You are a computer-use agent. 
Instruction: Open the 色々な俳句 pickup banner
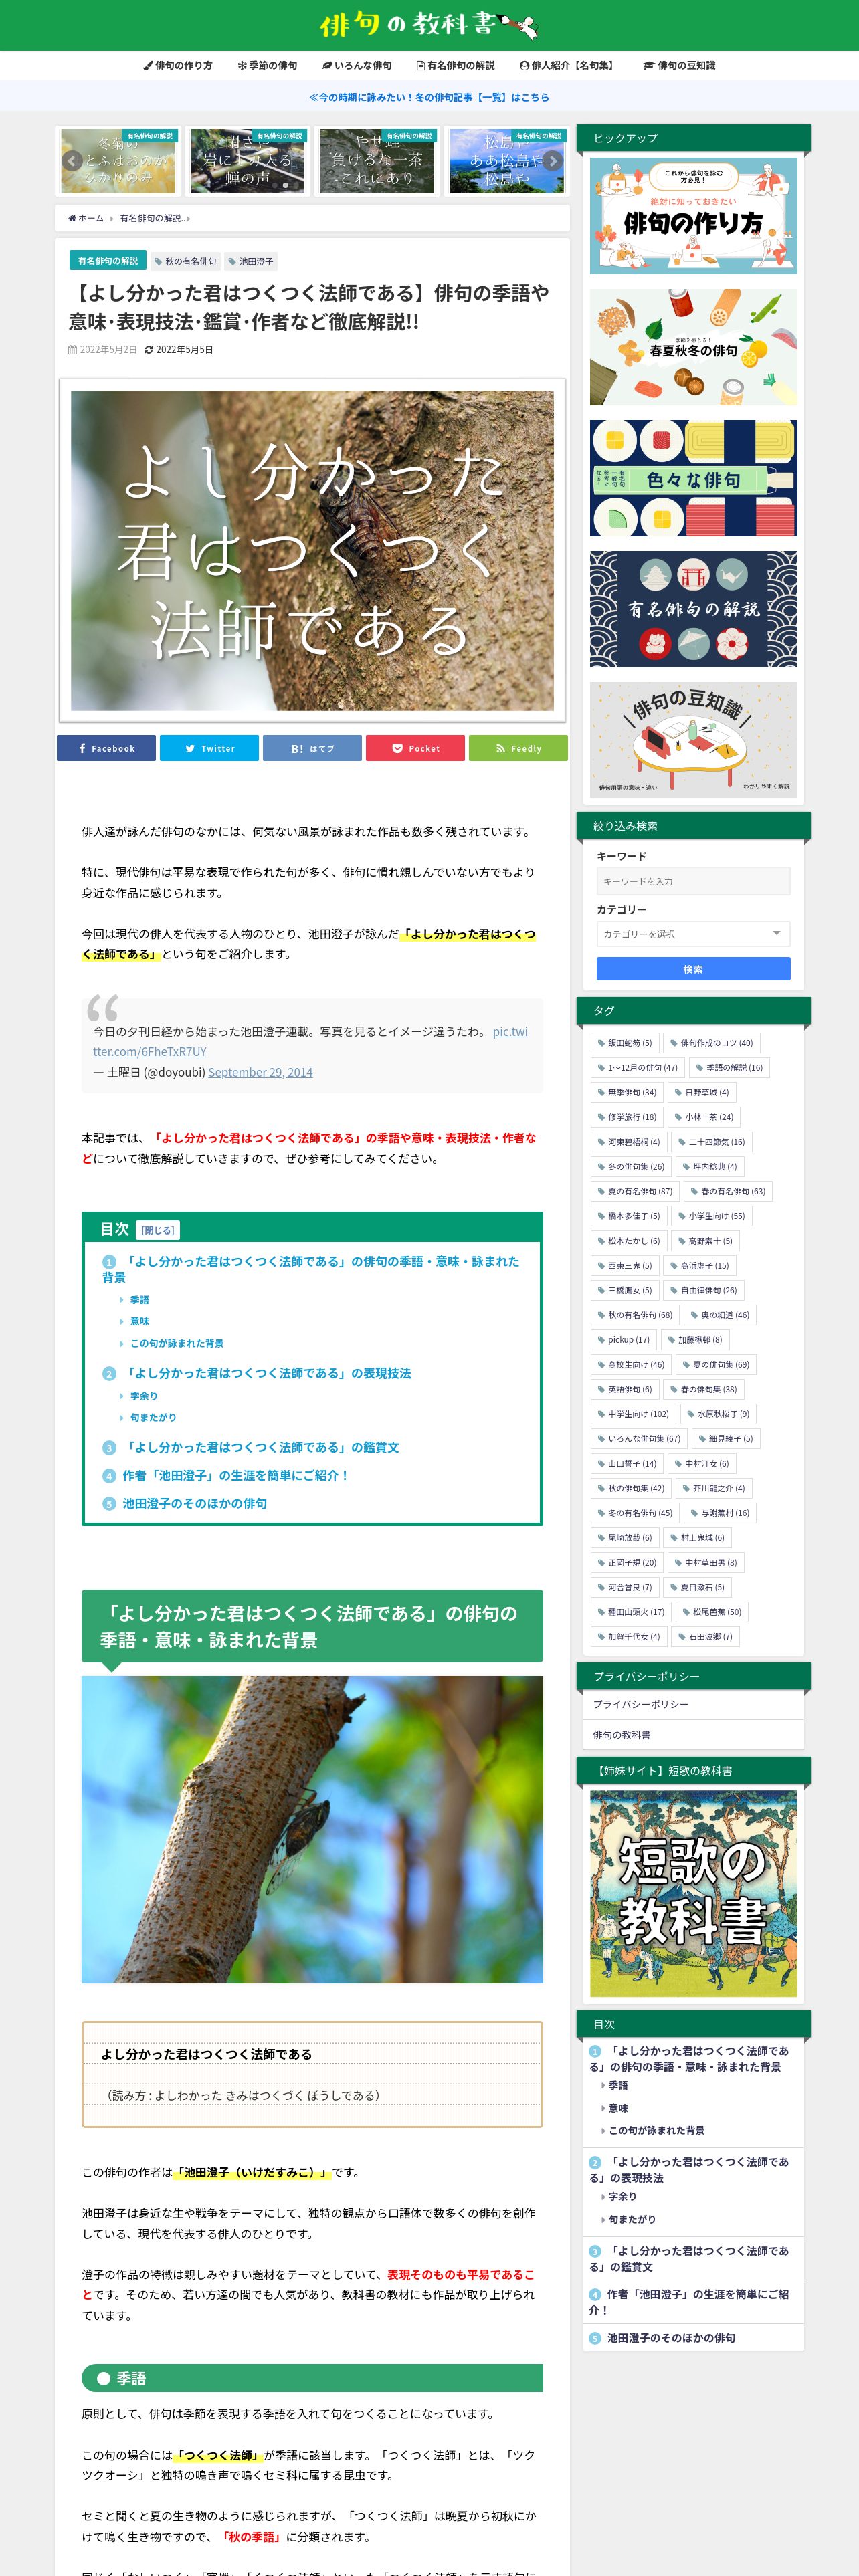(x=693, y=478)
